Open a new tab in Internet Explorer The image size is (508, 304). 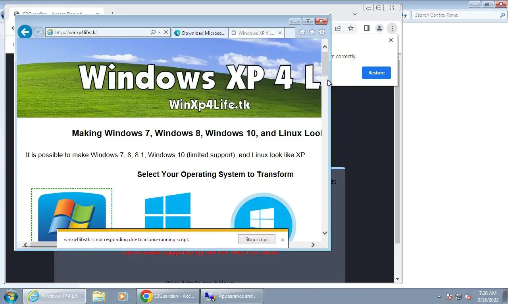point(290,33)
